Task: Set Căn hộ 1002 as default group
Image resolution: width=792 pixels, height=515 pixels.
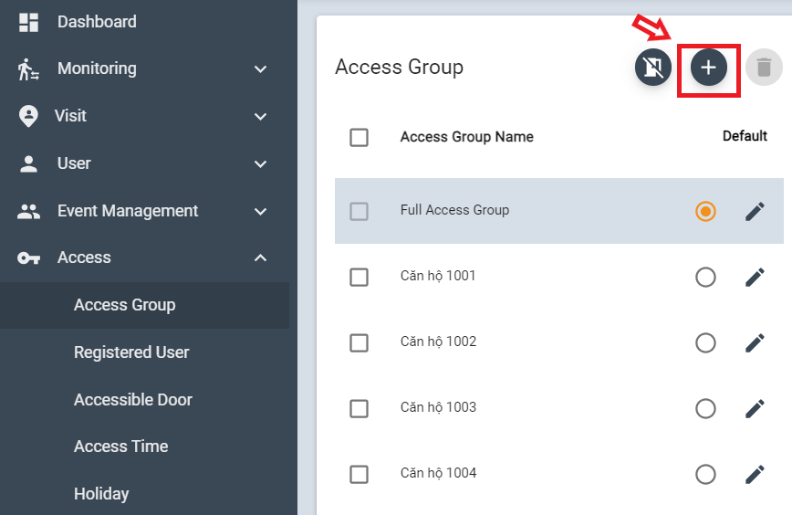Action: coord(705,342)
